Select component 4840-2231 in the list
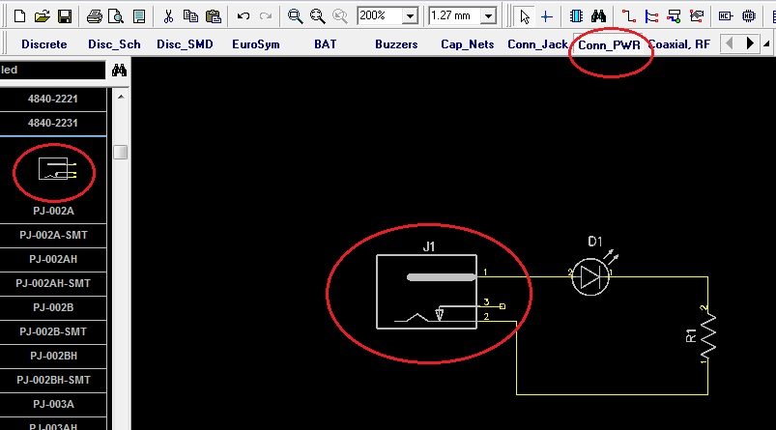776x430 pixels. pyautogui.click(x=52, y=124)
